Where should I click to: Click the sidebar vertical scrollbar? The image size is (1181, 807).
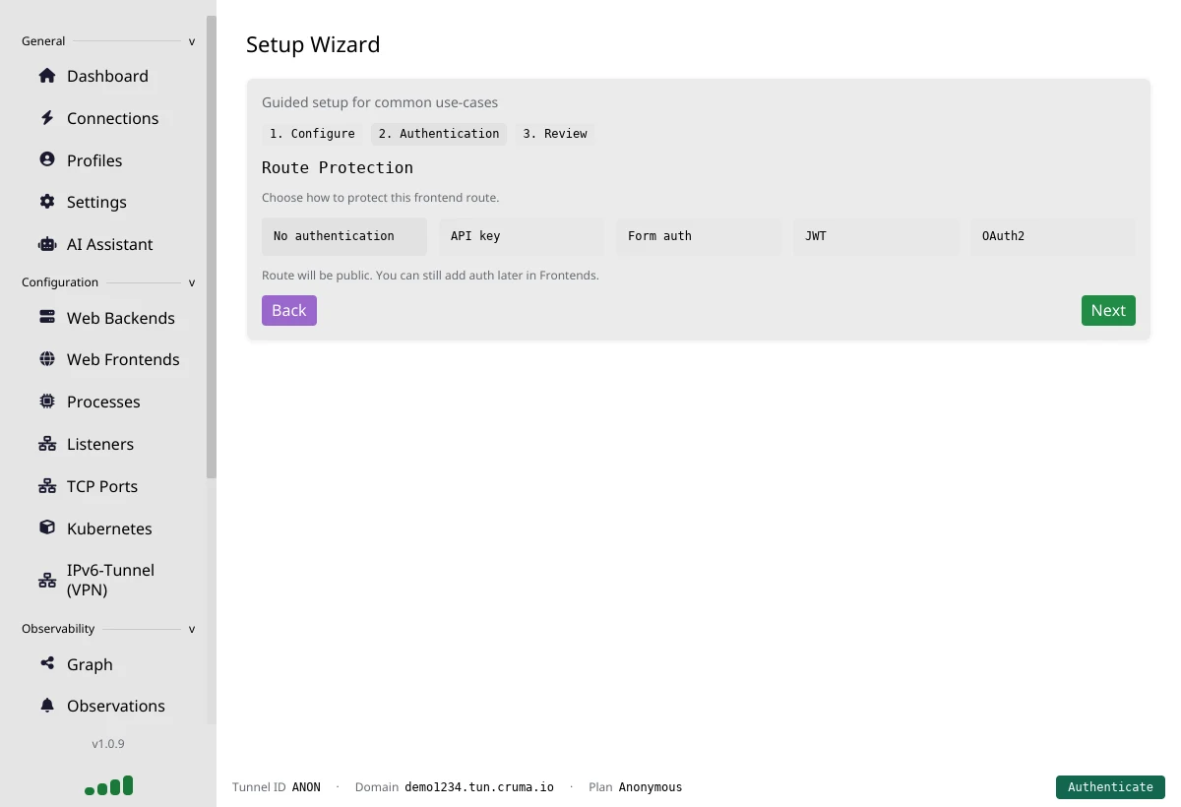click(211, 246)
